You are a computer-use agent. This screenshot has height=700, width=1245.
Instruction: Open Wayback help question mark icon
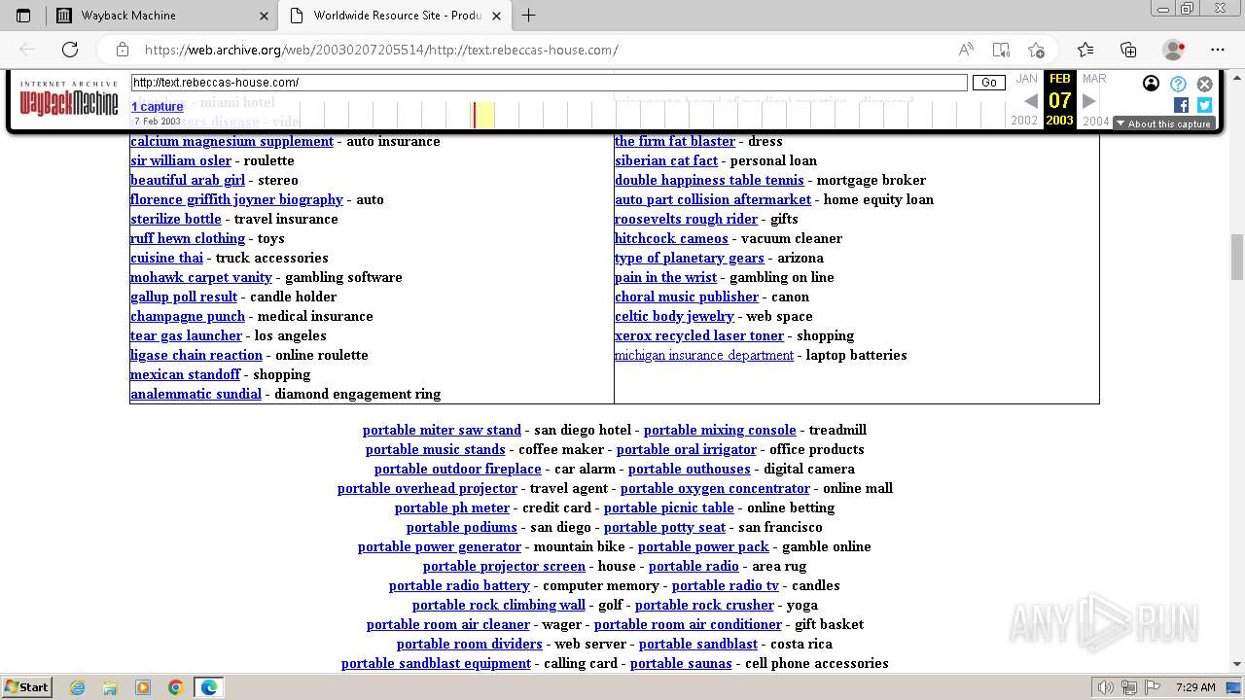point(1178,84)
